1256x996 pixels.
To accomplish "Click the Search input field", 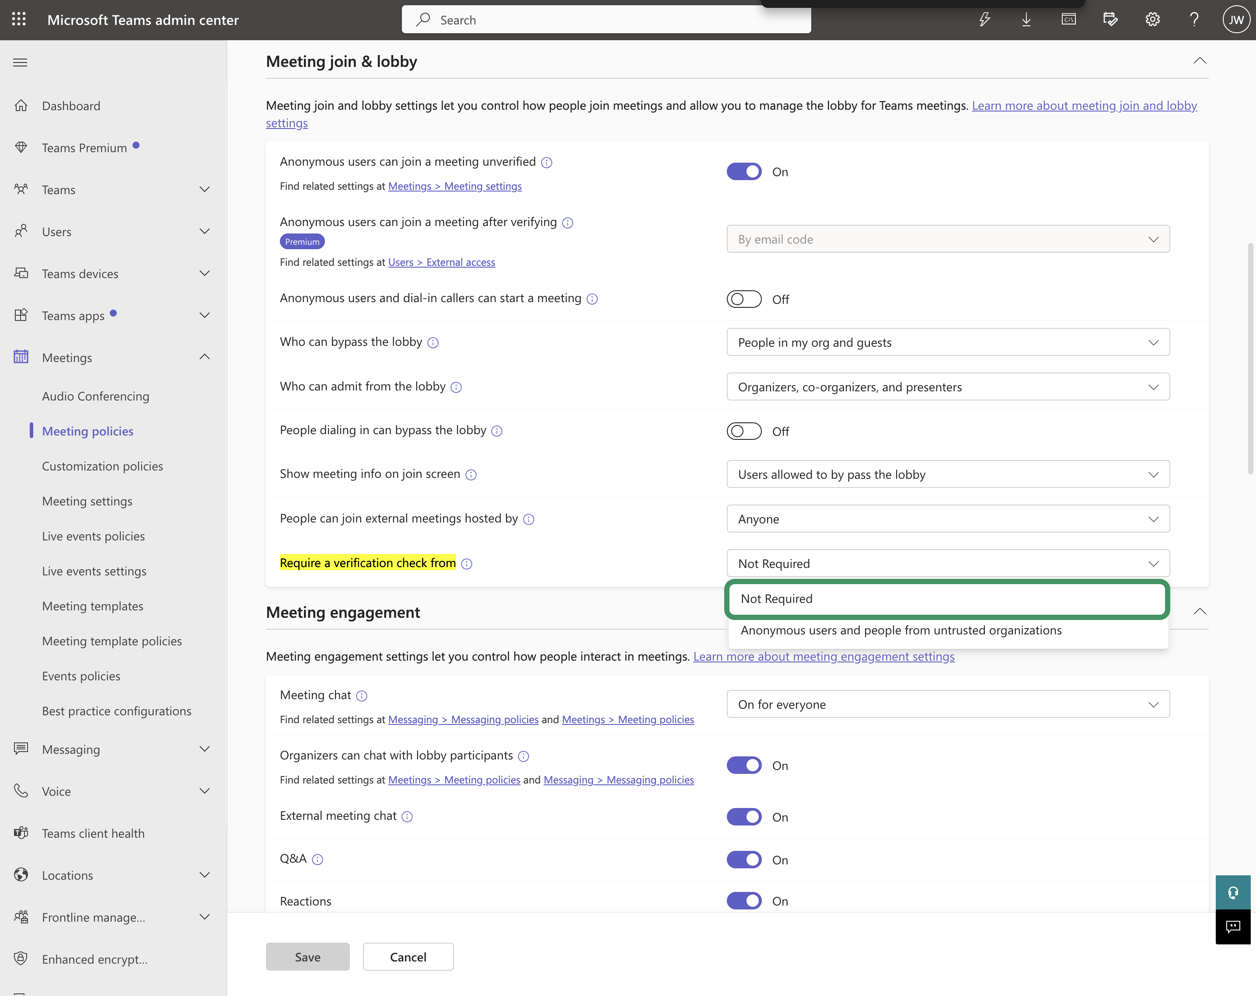I will point(606,20).
